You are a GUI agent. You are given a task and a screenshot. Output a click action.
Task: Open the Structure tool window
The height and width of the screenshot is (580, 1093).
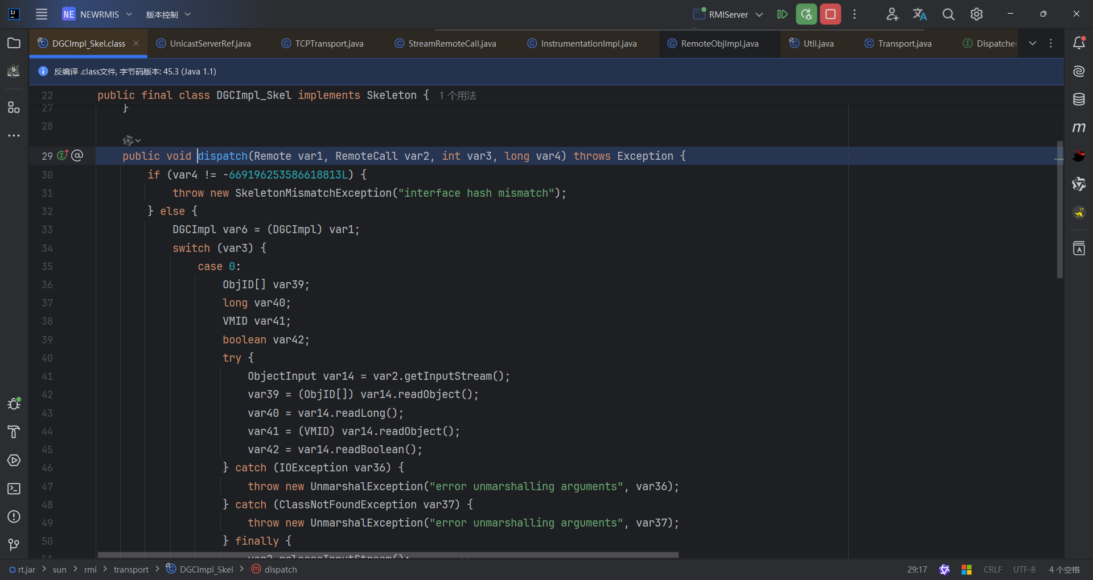(14, 107)
